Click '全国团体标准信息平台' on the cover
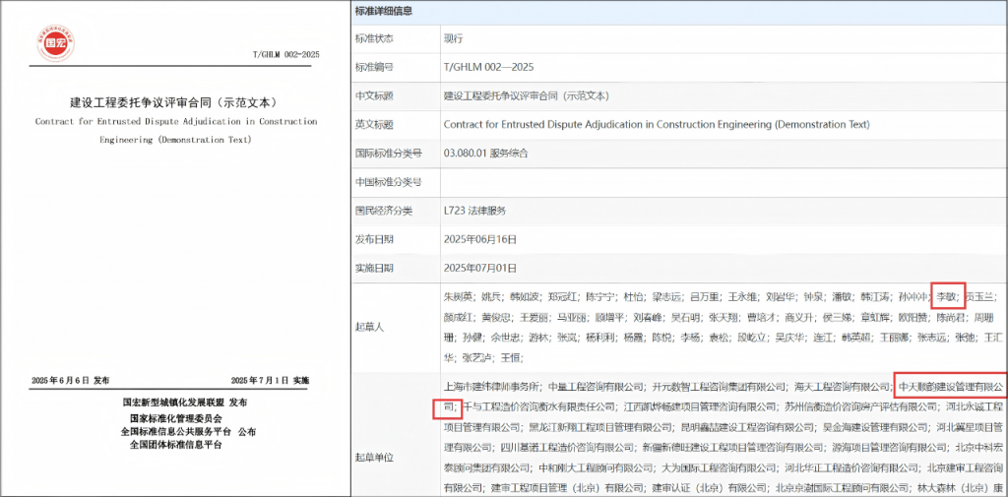The image size is (1008, 497). (175, 444)
